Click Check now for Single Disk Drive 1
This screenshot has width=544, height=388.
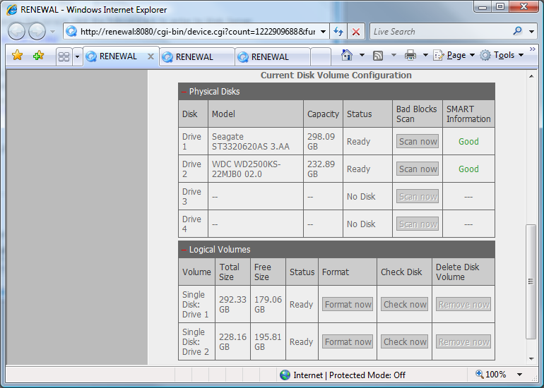pyautogui.click(x=405, y=305)
